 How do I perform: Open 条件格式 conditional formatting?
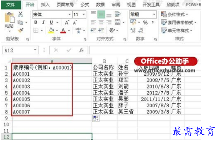coord(175,14)
